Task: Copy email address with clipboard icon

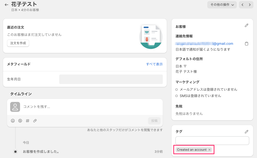Action: point(246,44)
